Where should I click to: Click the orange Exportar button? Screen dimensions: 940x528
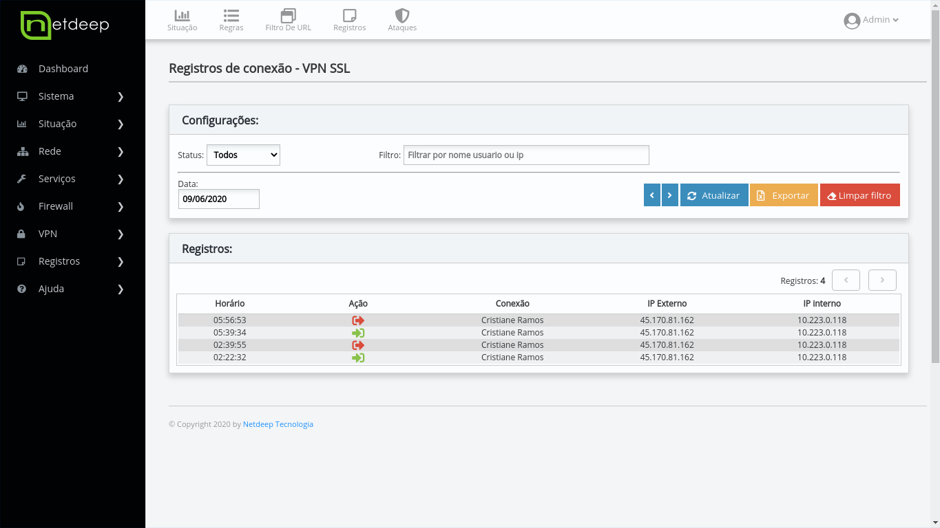click(784, 195)
